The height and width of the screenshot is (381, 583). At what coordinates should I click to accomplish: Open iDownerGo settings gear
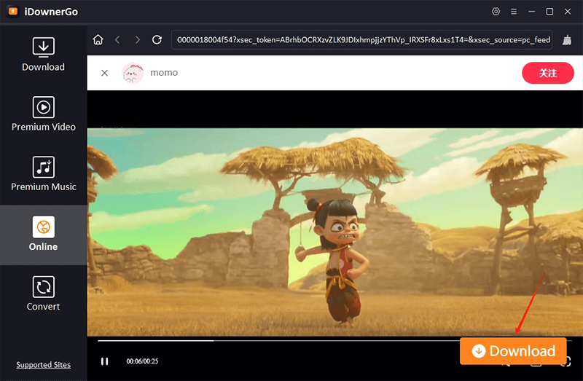click(x=496, y=12)
